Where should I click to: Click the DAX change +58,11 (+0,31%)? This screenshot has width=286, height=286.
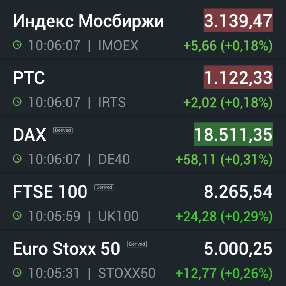[x=224, y=159]
